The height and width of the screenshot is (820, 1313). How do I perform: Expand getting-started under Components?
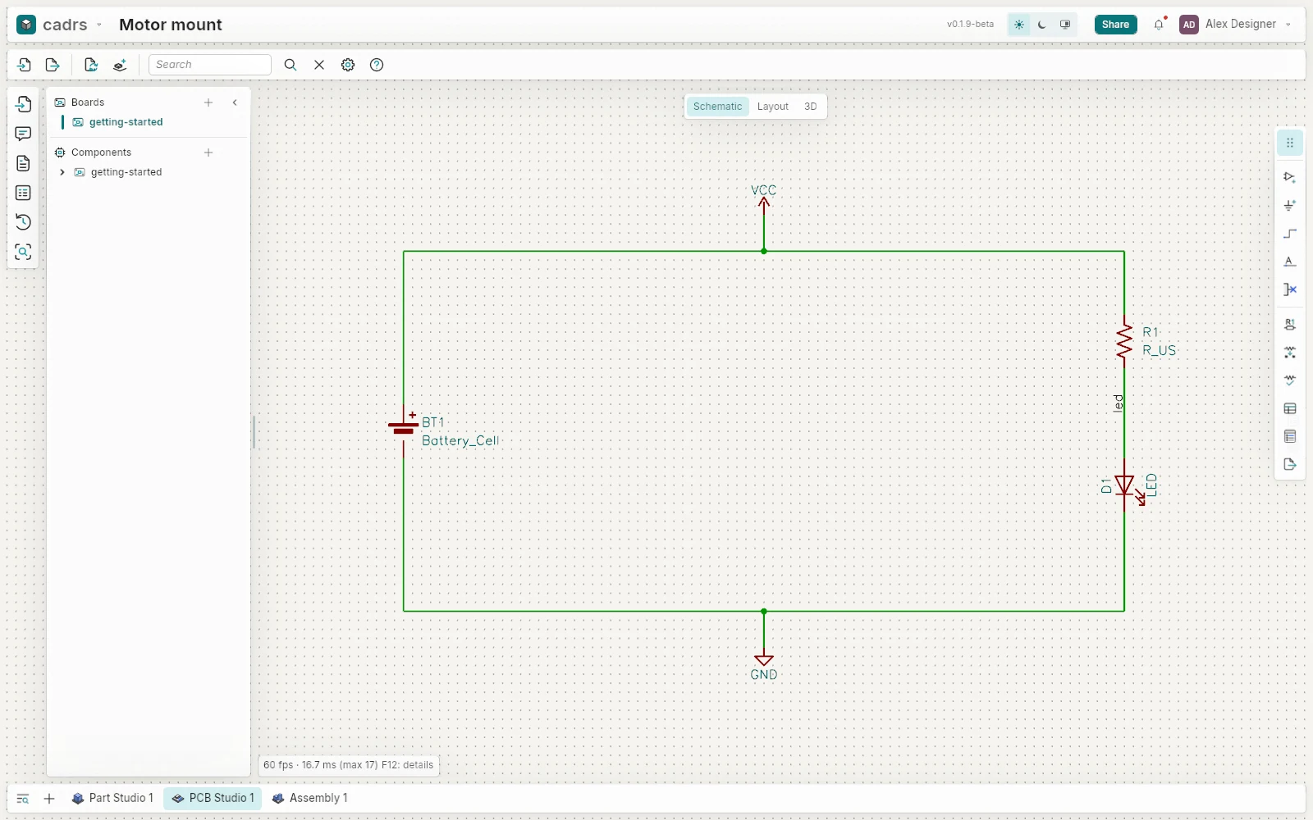click(62, 172)
